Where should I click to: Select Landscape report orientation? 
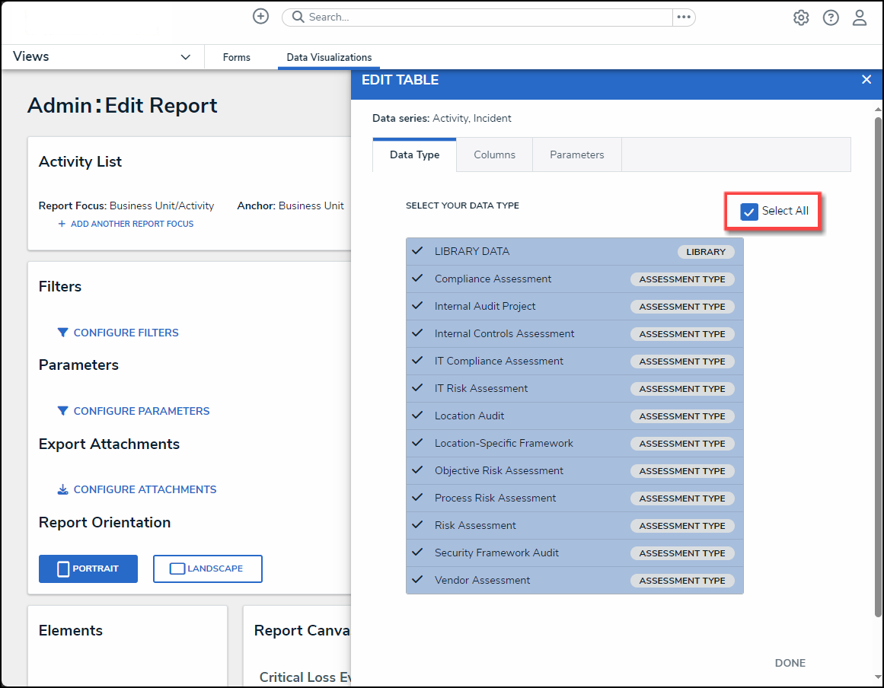pos(208,569)
